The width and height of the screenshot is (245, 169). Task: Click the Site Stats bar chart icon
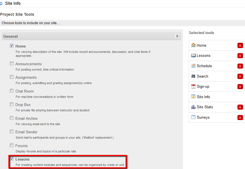[x=193, y=107]
